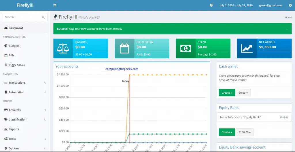
Task: Click the Spent money bill icon
Action: (186, 48)
